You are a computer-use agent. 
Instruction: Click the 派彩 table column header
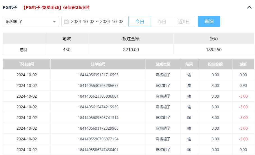click(243, 64)
